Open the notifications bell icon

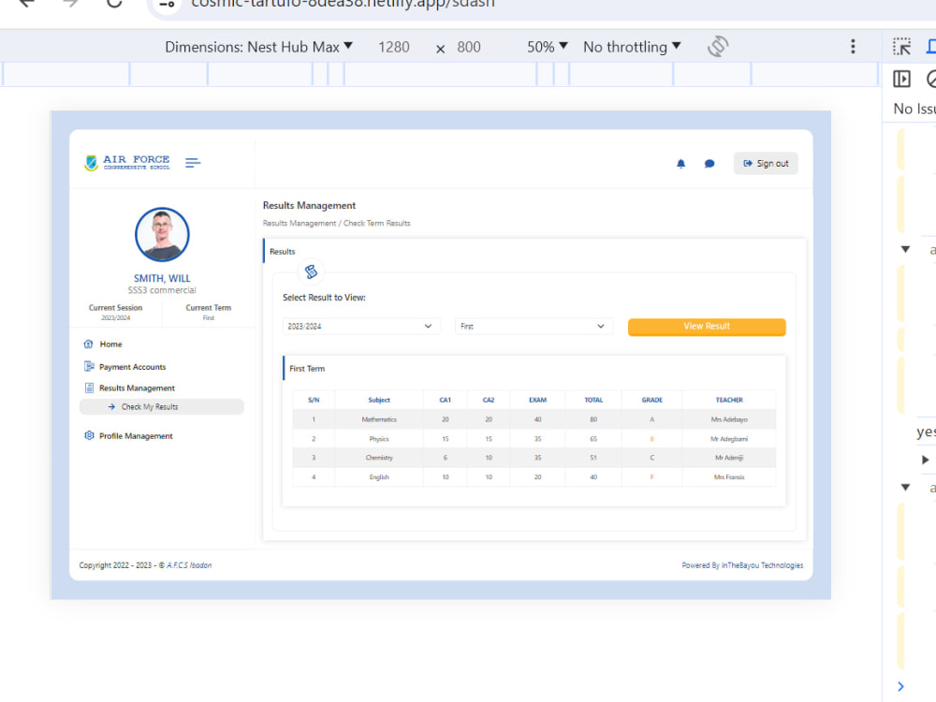pyautogui.click(x=680, y=164)
